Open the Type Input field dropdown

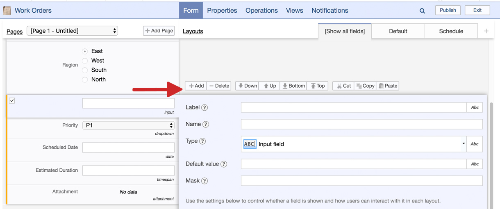353,144
